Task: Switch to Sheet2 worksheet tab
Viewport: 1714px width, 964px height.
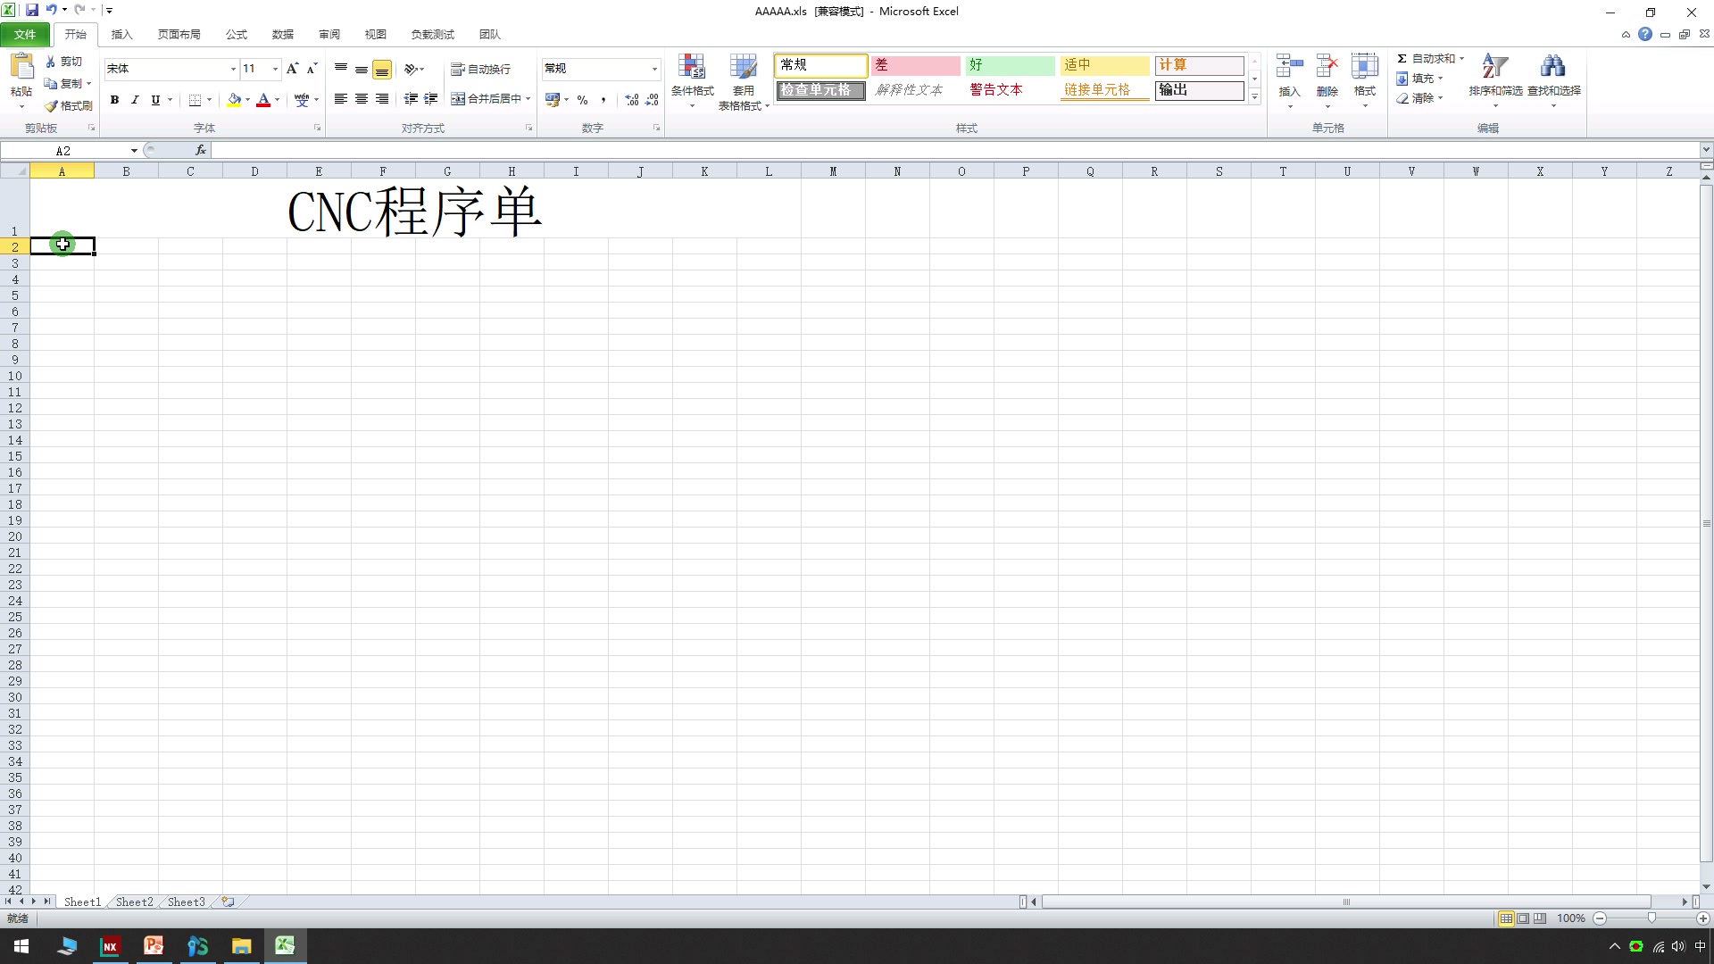Action: 135,902
